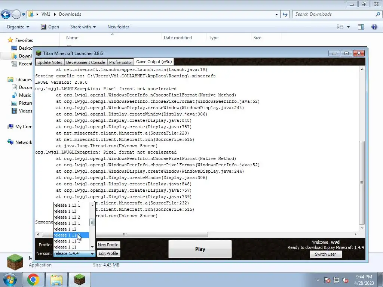Open the recent locations dropdown arrow
Viewport: 383px width, 287px height.
pos(24,15)
